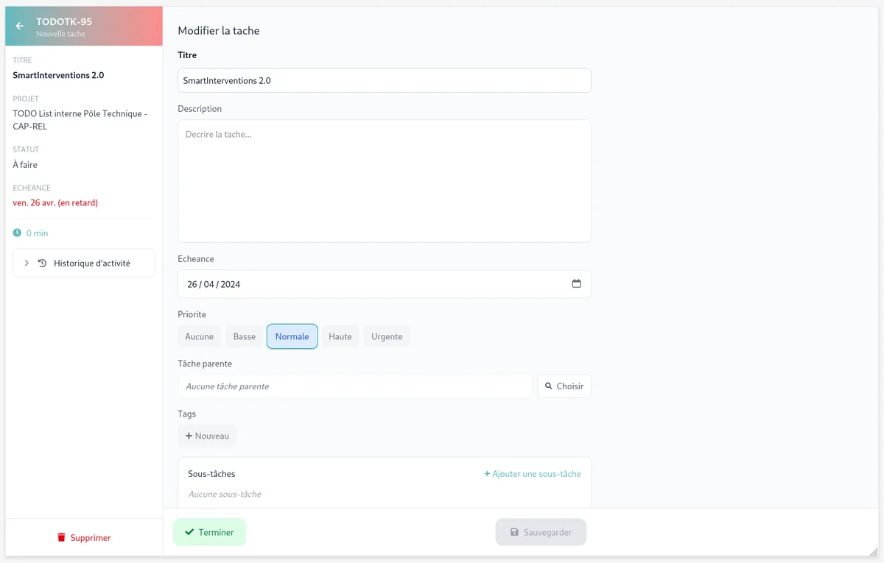Click the 0 min time value
This screenshot has width=884, height=563.
[37, 233]
